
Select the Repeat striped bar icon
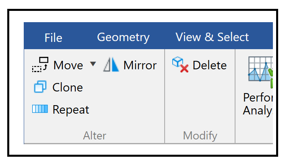(40, 109)
